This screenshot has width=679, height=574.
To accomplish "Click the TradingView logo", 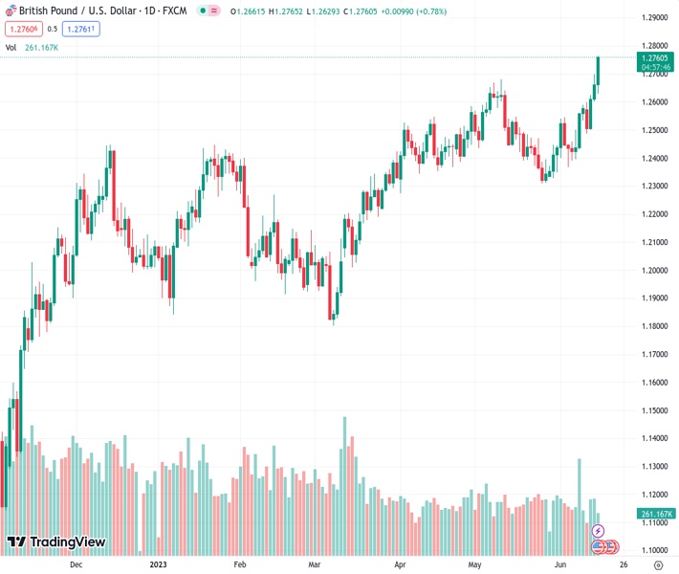I will pos(56,542).
